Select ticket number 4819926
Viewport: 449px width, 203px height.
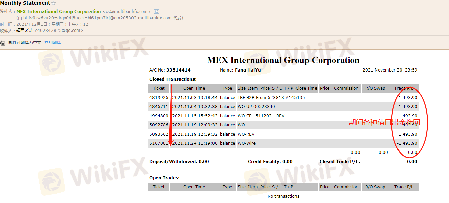(159, 98)
